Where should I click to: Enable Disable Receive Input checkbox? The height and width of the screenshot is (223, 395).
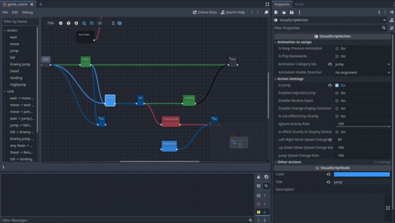(x=337, y=100)
